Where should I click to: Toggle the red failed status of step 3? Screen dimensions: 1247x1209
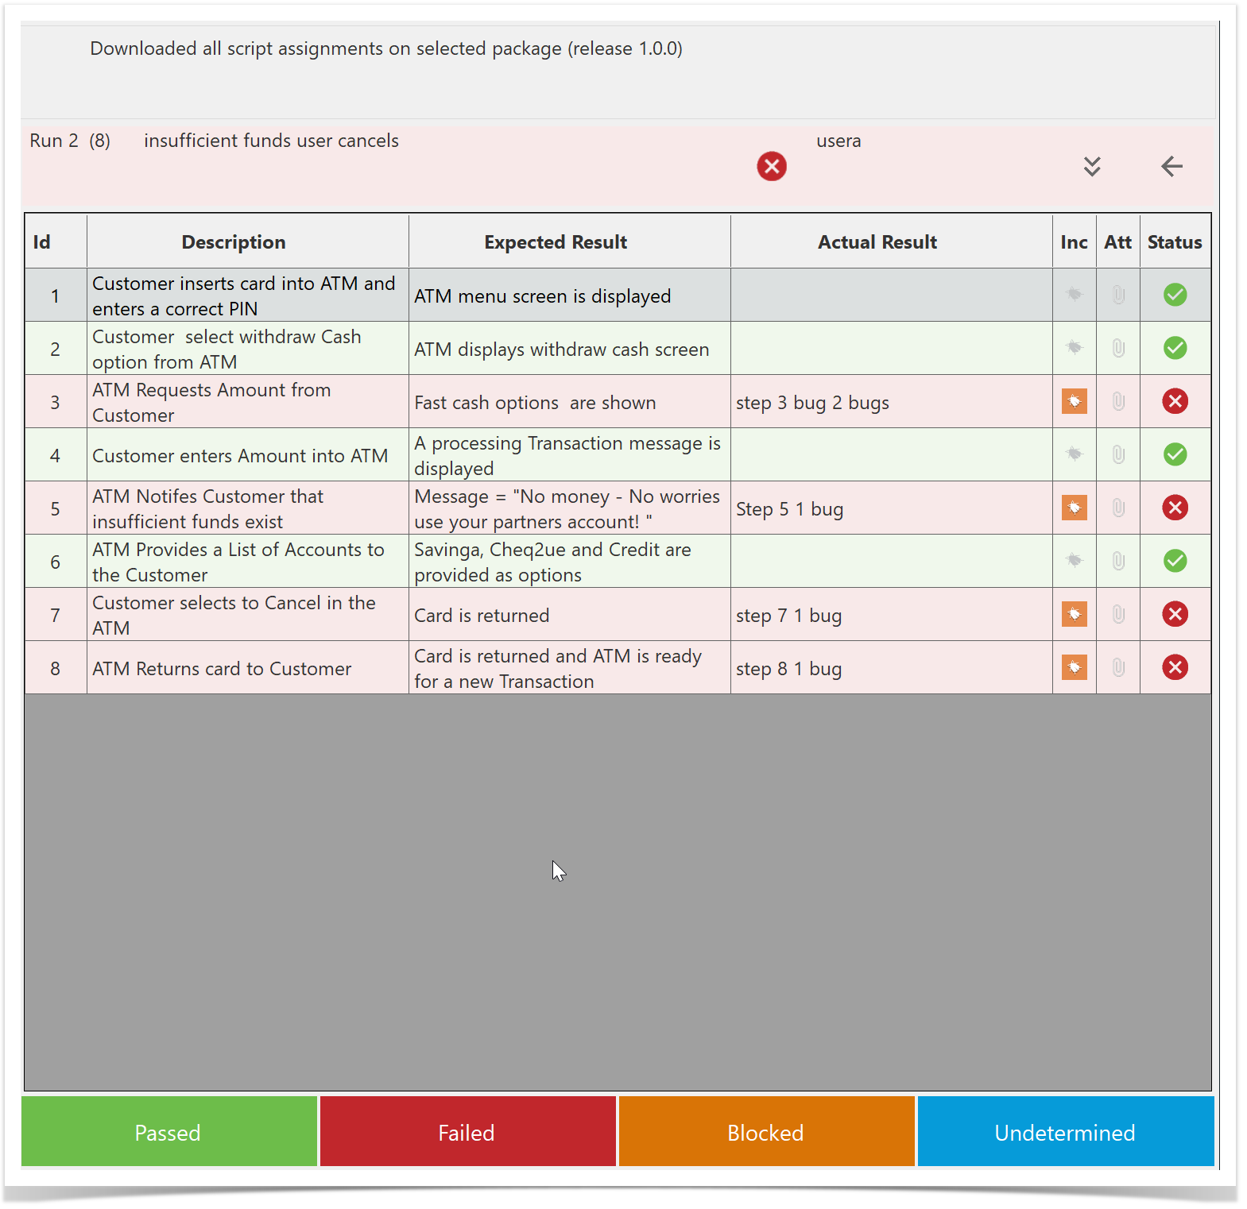click(1175, 402)
